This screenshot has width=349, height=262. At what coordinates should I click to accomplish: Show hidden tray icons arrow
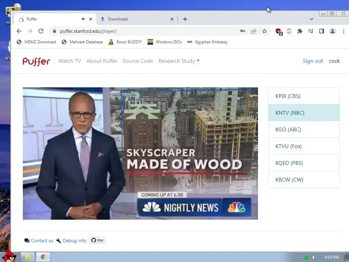coord(298,257)
